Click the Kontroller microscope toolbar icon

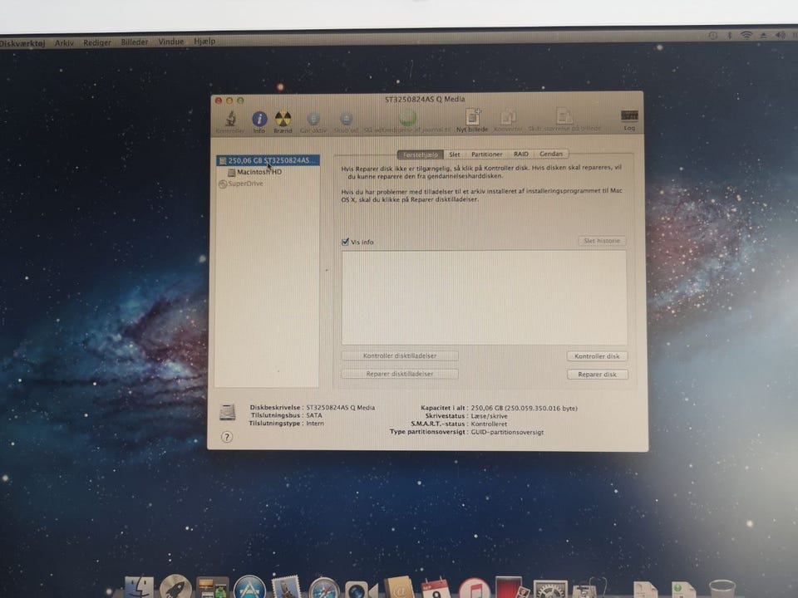point(230,119)
